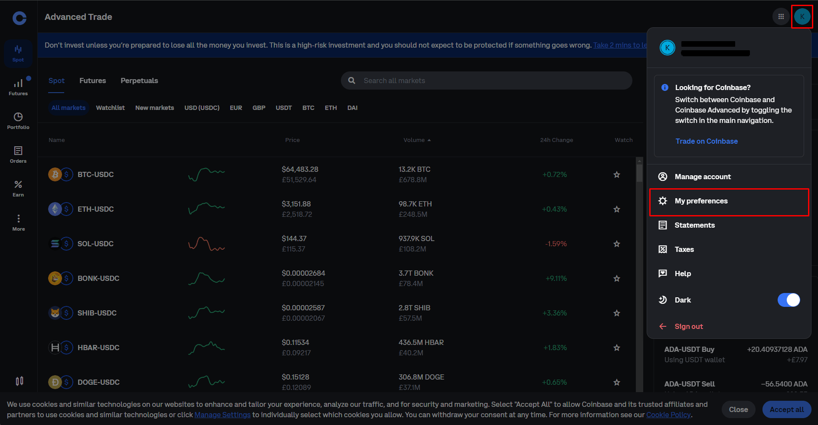Switch to the Futures markets tab
The image size is (818, 425).
93,80
